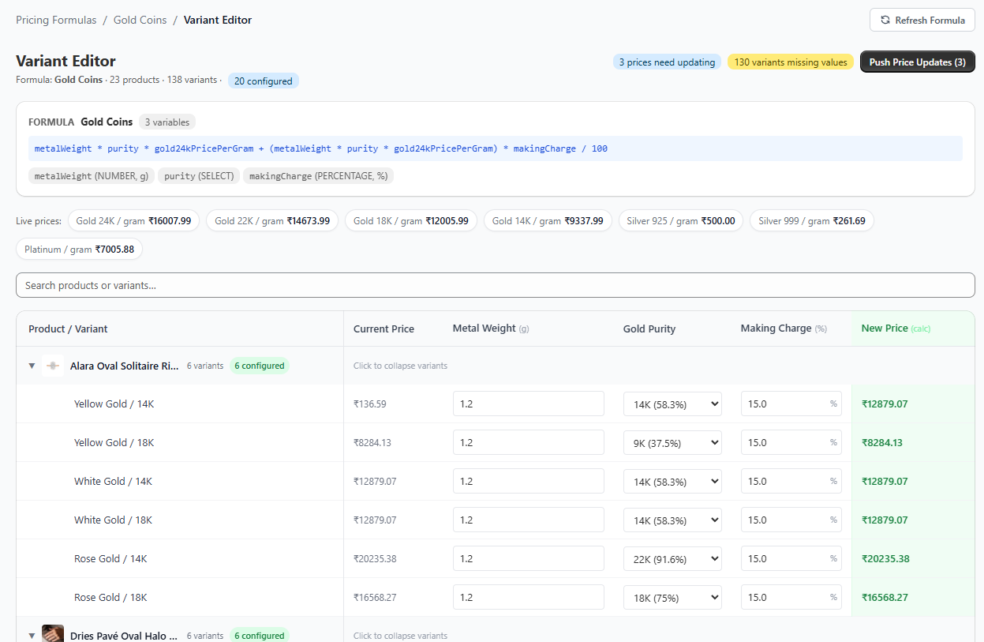Open Pricing Formulas breadcrumb link
The image size is (984, 642).
coord(56,20)
